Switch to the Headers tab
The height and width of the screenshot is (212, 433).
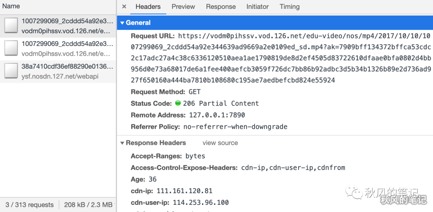pos(148,7)
